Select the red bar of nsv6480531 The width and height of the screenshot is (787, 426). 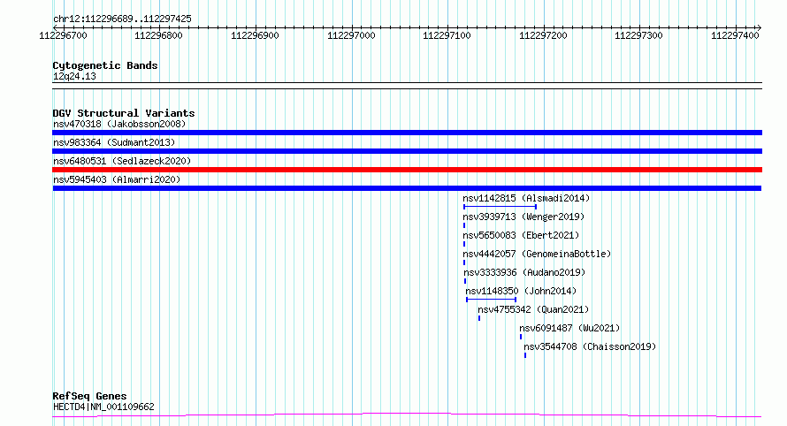coord(407,170)
